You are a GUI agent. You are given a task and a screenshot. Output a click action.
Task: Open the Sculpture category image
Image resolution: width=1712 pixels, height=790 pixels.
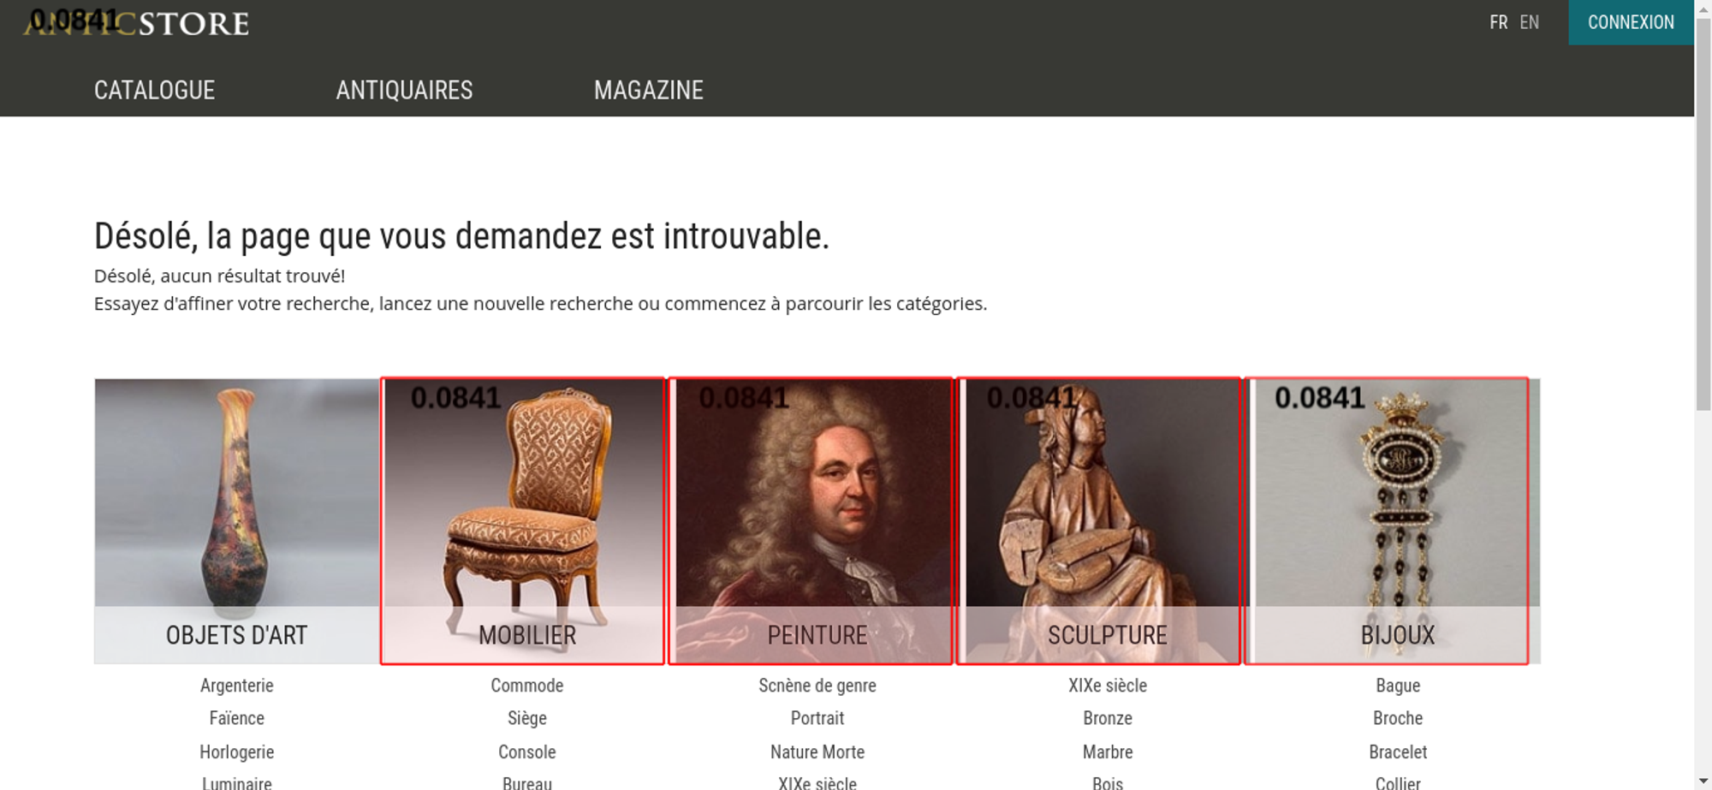tap(1098, 520)
